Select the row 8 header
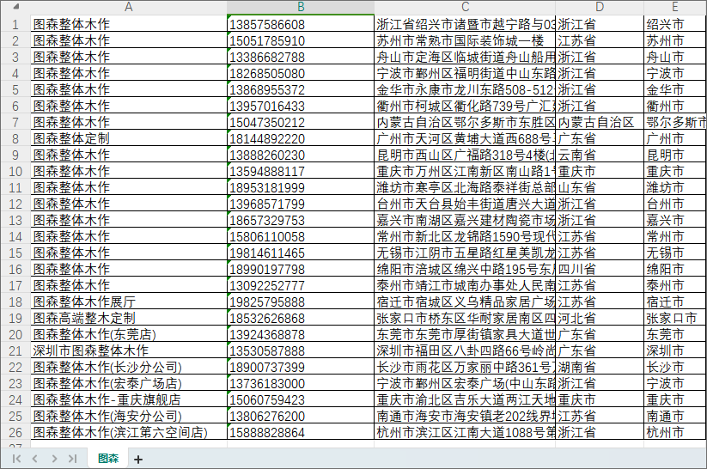707x469 pixels. pyautogui.click(x=15, y=138)
